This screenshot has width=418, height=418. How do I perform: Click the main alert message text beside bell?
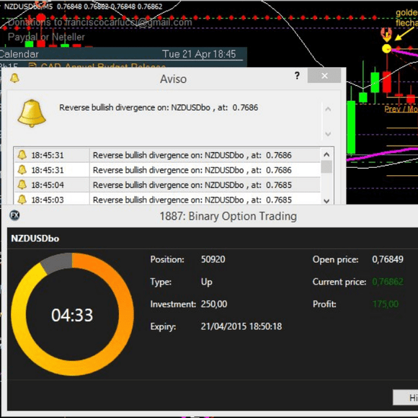coord(159,107)
